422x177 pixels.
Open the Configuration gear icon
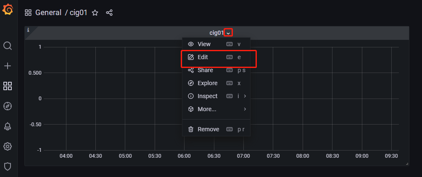click(8, 146)
